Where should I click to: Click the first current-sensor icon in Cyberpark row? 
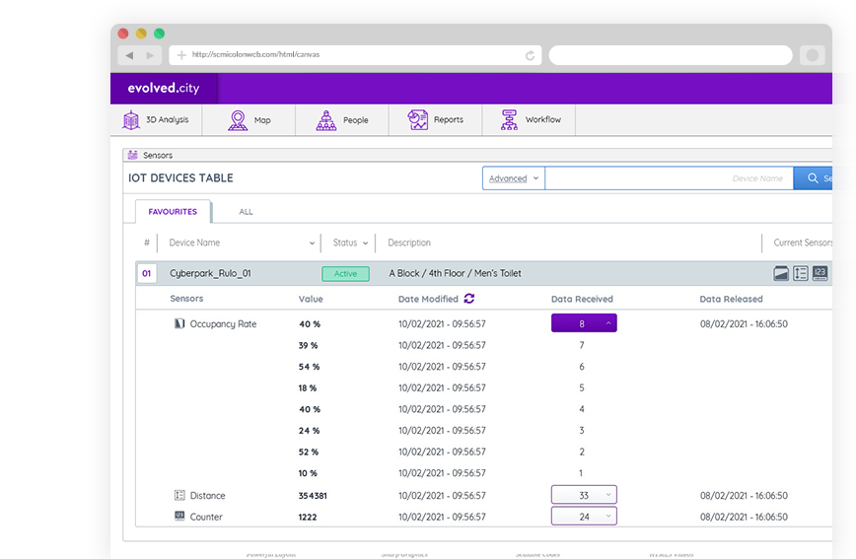pyautogui.click(x=781, y=273)
